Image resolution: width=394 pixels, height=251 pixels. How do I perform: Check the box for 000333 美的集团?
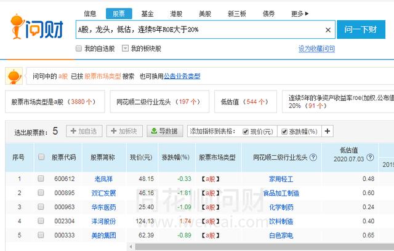(x=41, y=235)
